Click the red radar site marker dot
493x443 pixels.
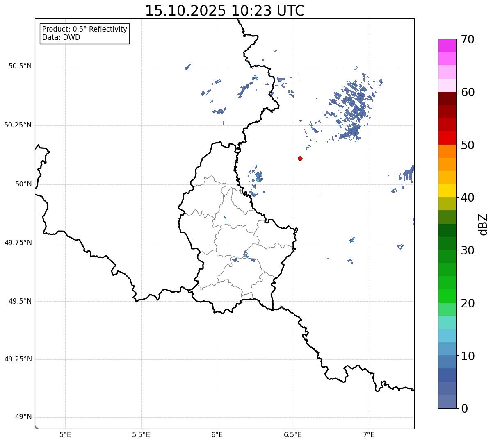click(x=300, y=158)
